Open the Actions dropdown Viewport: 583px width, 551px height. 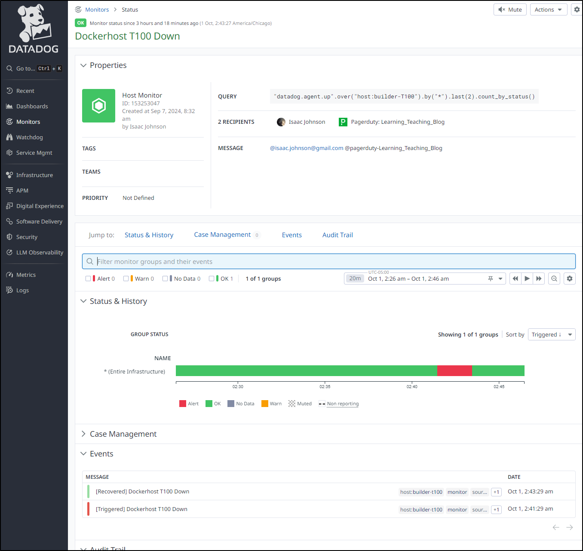point(549,9)
